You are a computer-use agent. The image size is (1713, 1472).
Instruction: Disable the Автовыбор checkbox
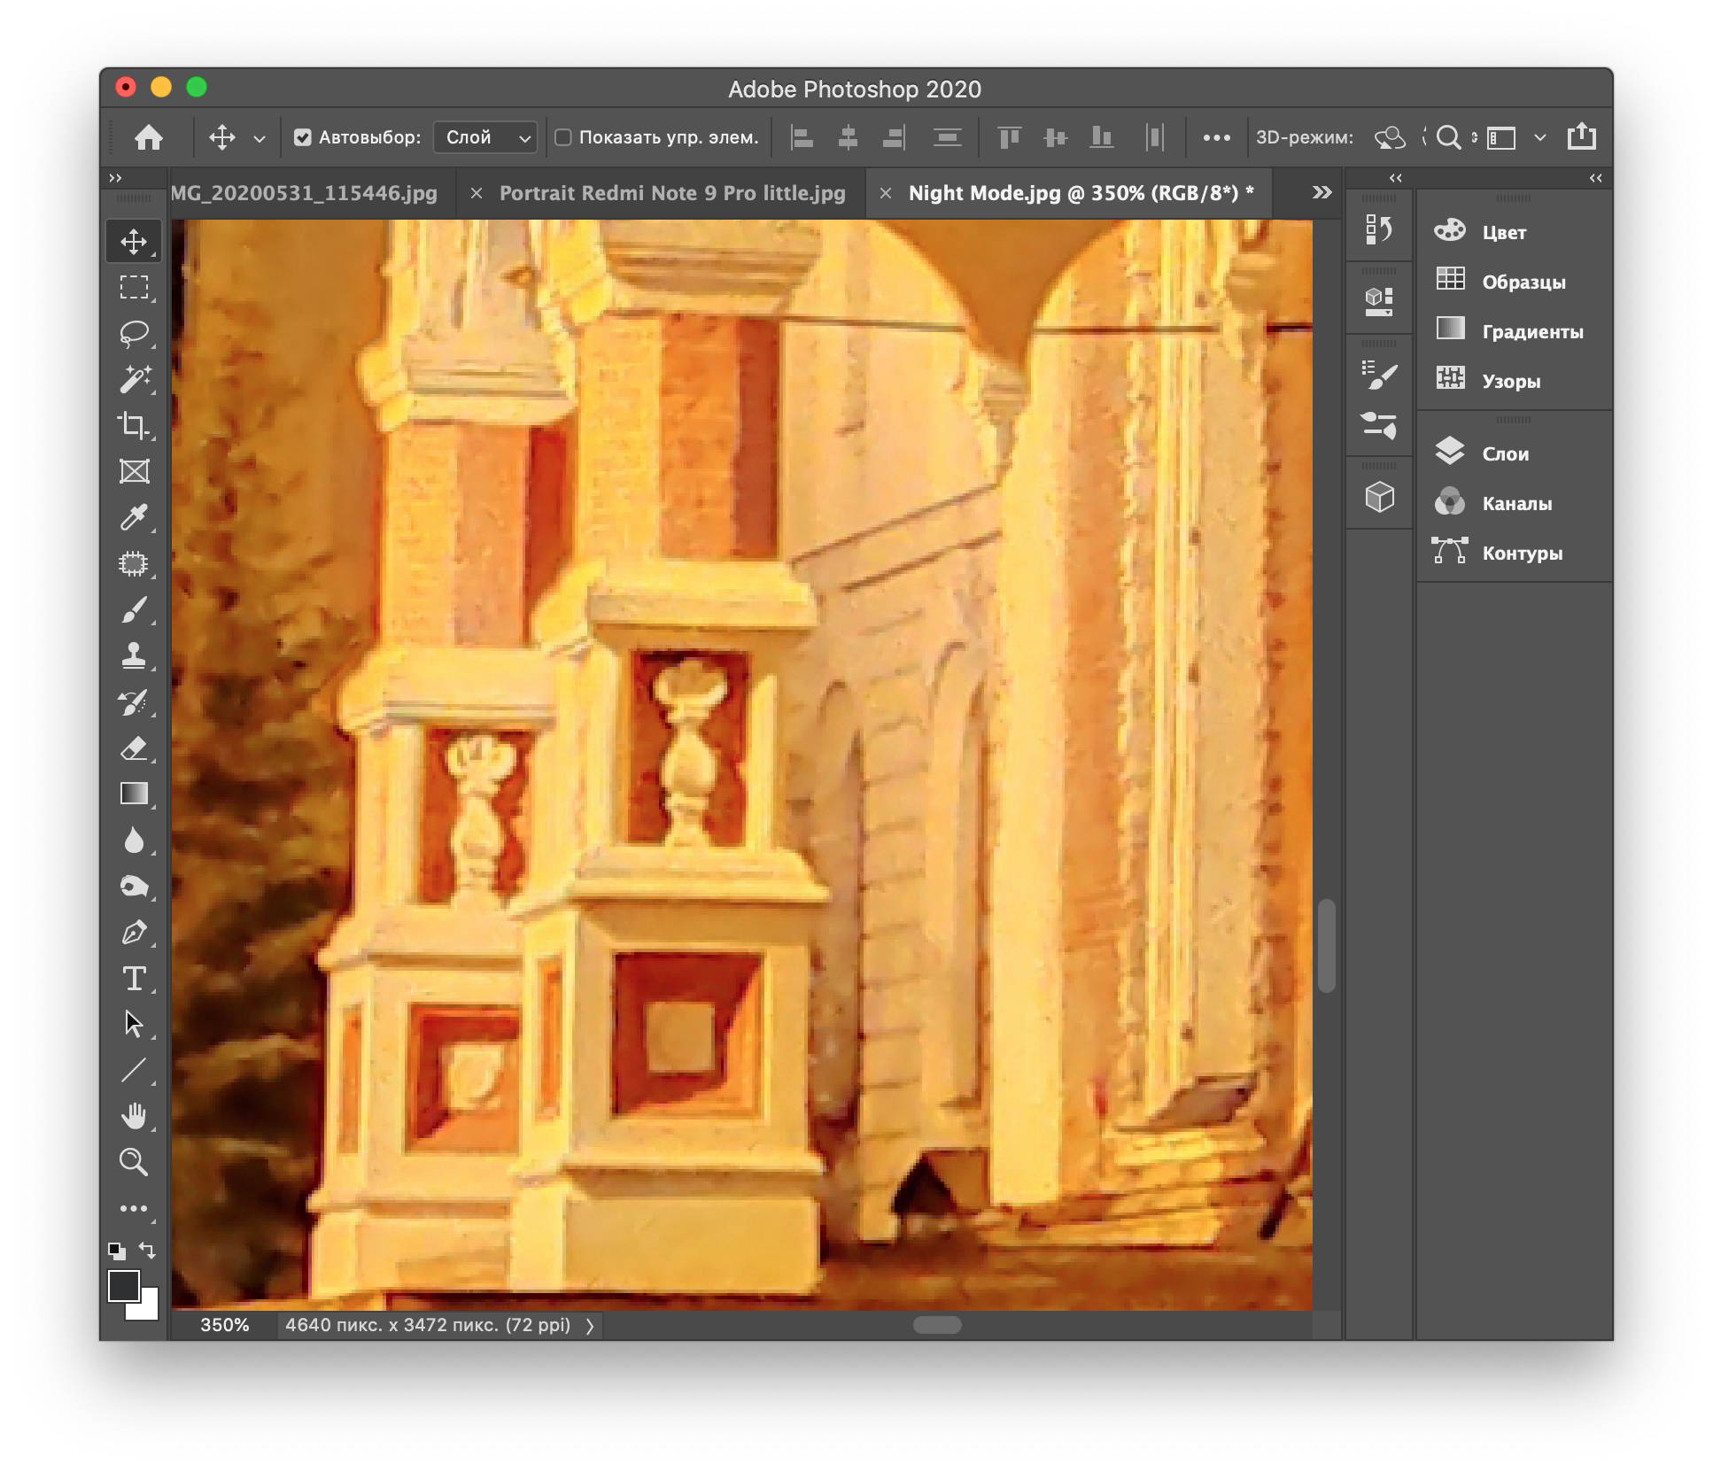pos(303,137)
